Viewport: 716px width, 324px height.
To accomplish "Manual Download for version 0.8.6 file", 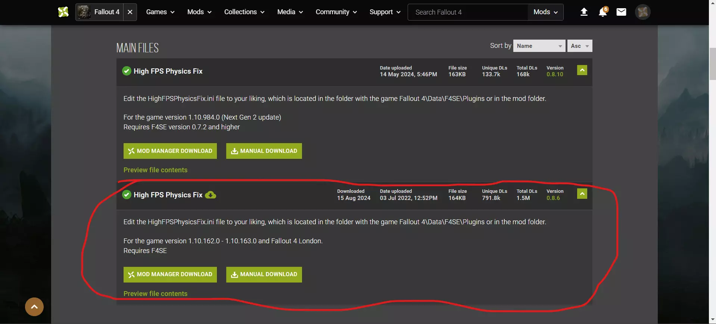I will 264,275.
